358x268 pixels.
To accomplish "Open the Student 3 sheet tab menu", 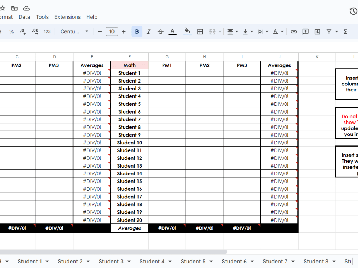I will [x=128, y=261].
